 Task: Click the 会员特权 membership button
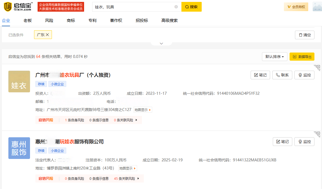[296, 6]
